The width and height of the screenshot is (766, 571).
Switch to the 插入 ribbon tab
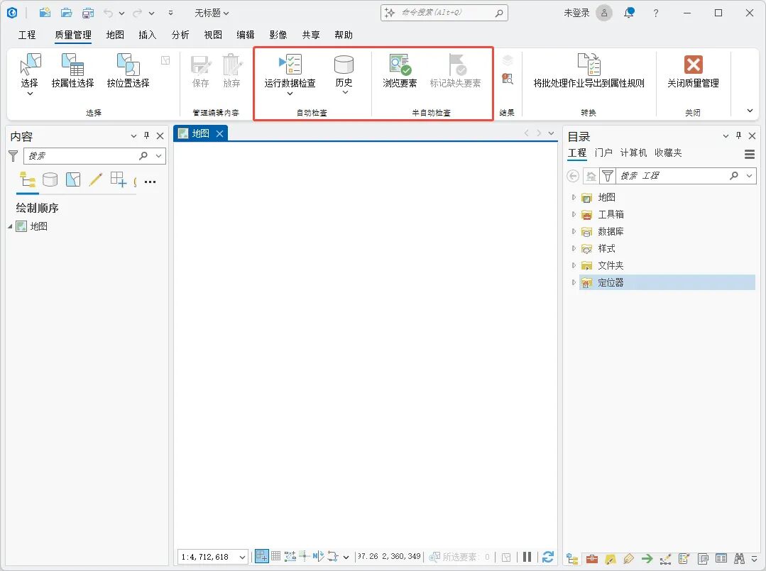click(147, 35)
